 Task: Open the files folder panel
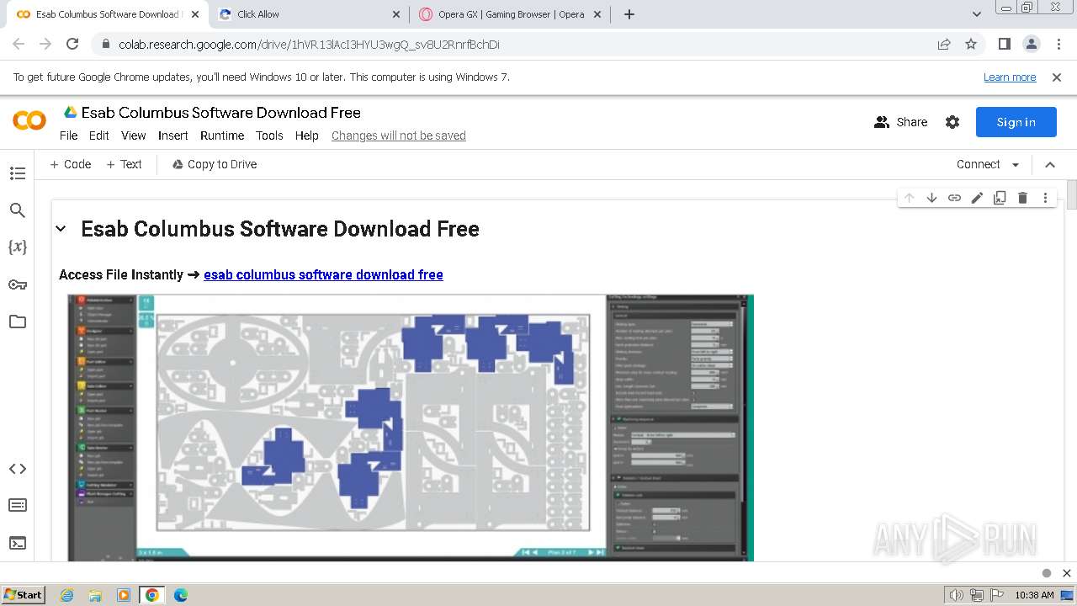point(17,322)
